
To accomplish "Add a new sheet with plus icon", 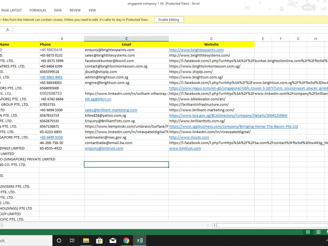I will click(x=2, y=225).
